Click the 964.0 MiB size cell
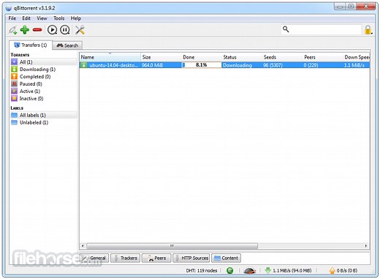The width and height of the screenshot is (380, 279). pyautogui.click(x=152, y=65)
